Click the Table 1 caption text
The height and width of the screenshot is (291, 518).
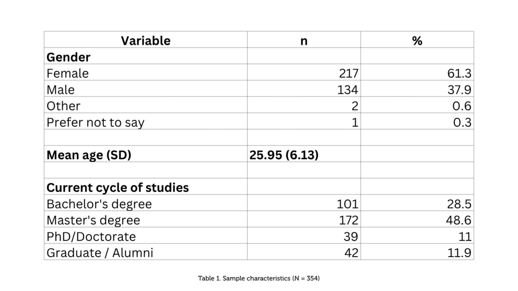click(x=258, y=278)
